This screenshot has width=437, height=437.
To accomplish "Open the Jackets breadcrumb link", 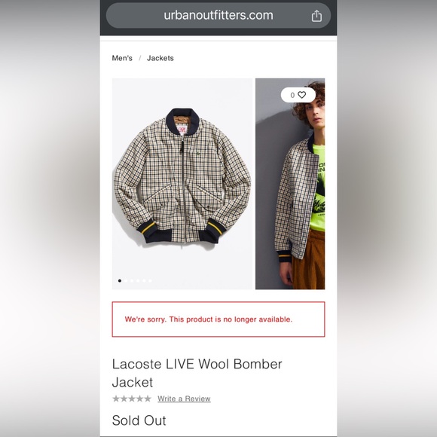I will click(x=160, y=58).
